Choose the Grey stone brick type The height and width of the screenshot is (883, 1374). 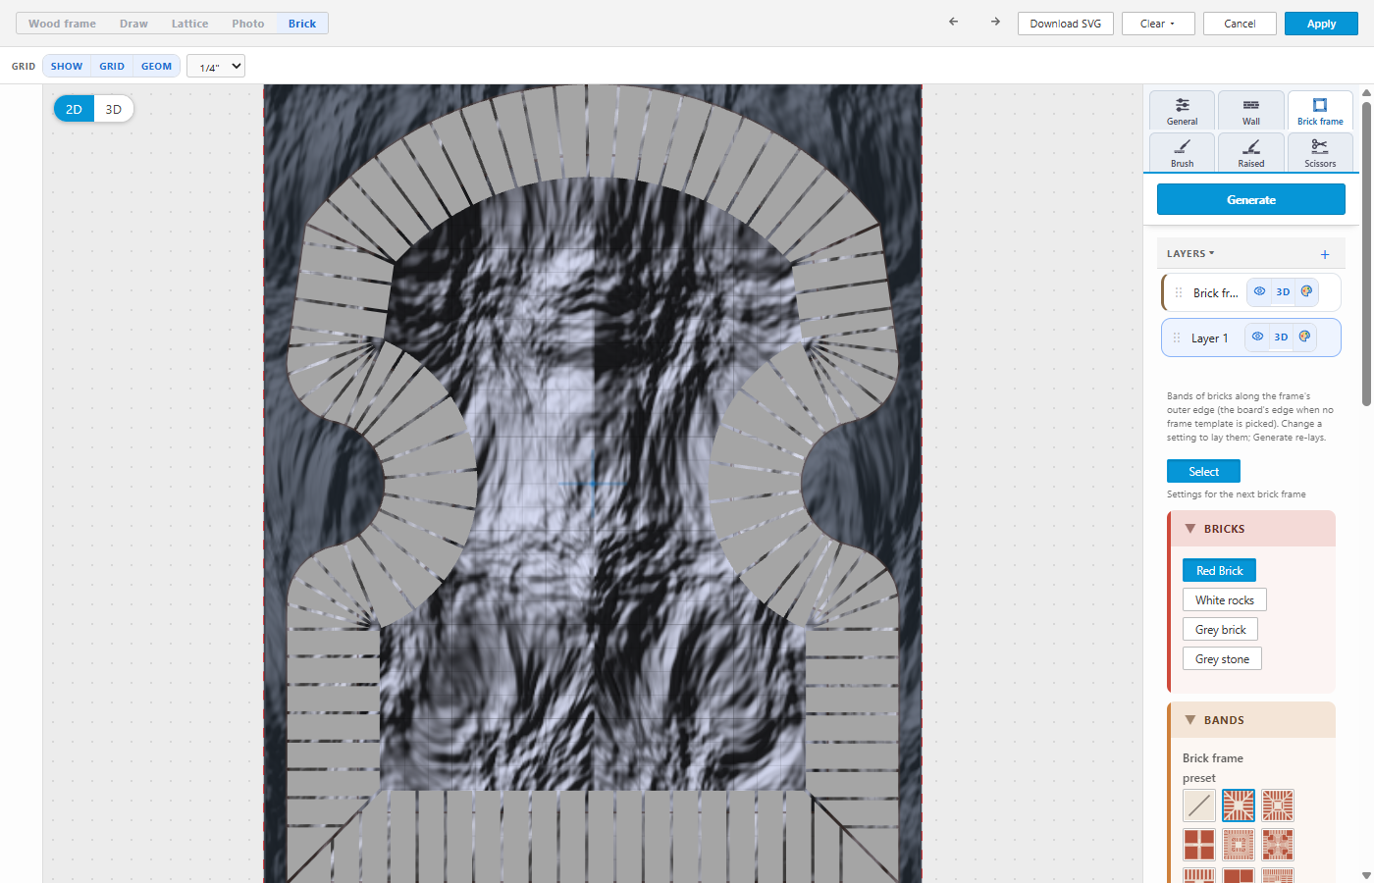click(1222, 658)
